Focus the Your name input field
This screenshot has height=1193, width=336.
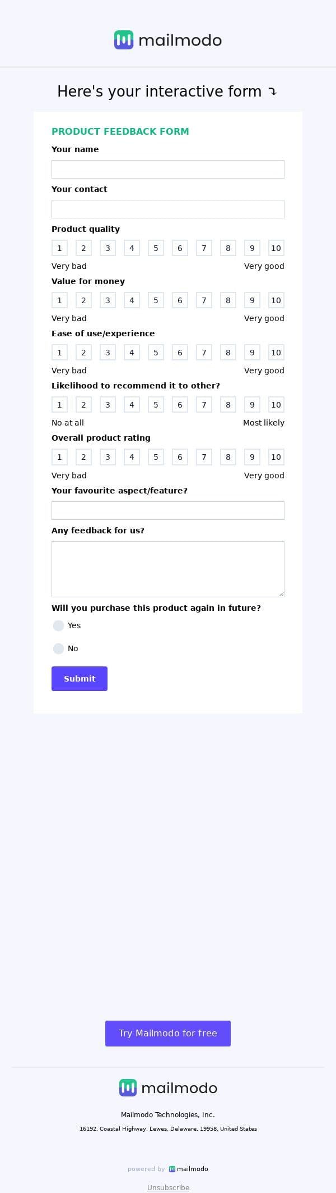coord(168,169)
